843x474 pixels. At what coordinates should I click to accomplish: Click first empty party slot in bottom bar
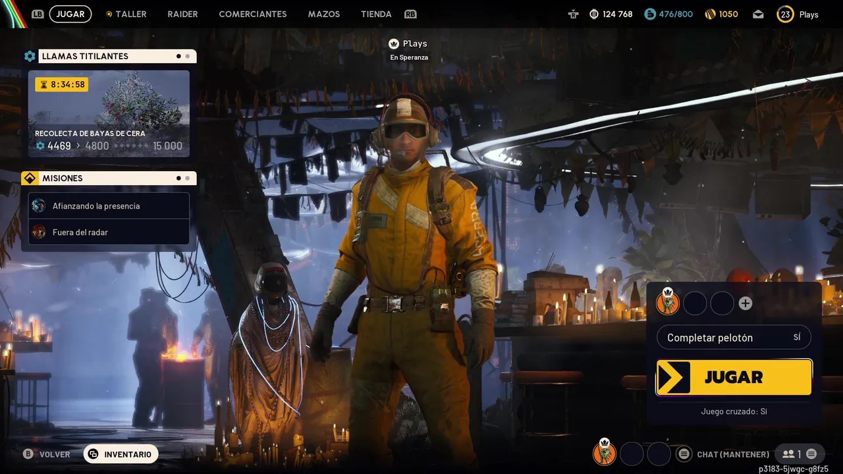click(x=632, y=454)
